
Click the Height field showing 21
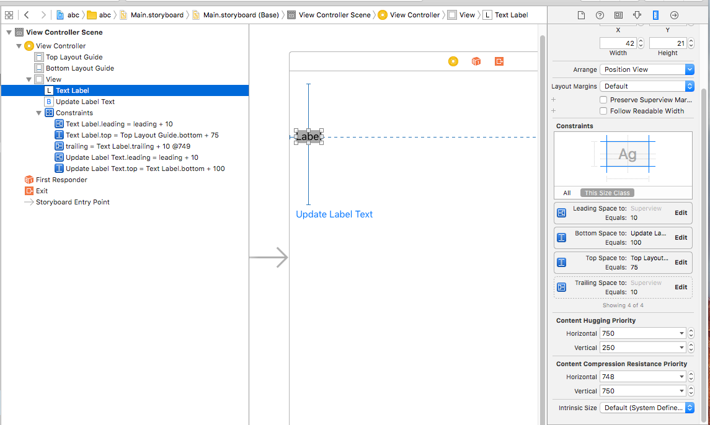pyautogui.click(x=668, y=43)
